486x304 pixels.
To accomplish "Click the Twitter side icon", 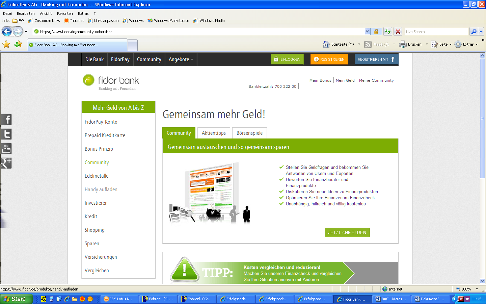I will click(6, 134).
